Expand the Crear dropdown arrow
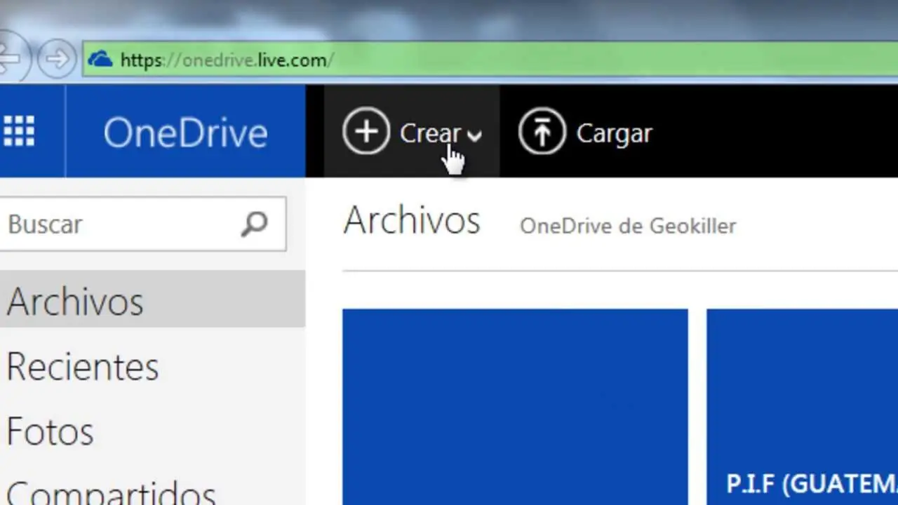The height and width of the screenshot is (505, 898). (x=474, y=135)
